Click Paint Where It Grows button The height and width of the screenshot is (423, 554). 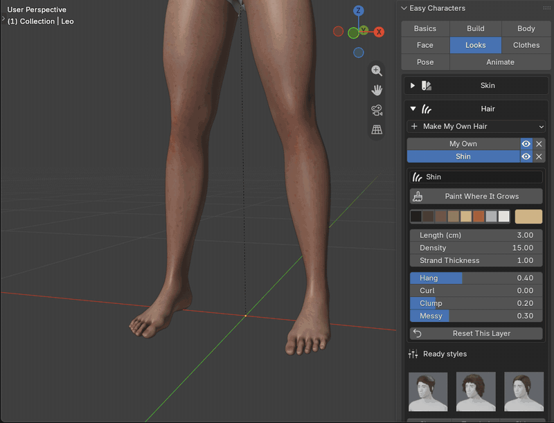coord(476,197)
